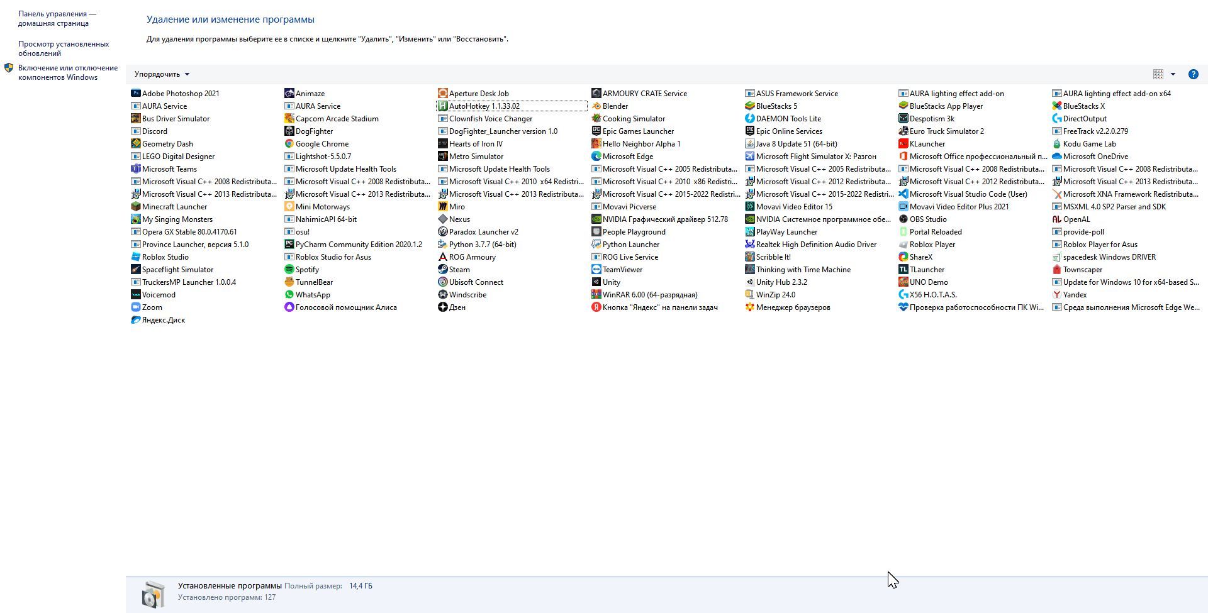Click the Microsoft Visual Studio Code icon
The height and width of the screenshot is (613, 1208).
click(903, 194)
